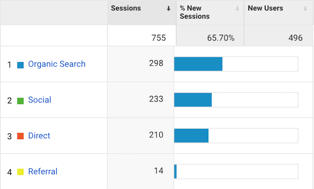
Task: Click the 755 total sessions value
Action: (159, 38)
